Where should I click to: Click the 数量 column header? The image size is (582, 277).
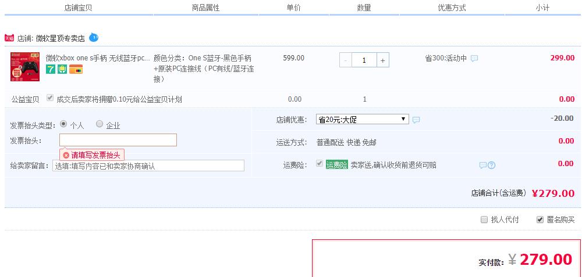click(364, 8)
